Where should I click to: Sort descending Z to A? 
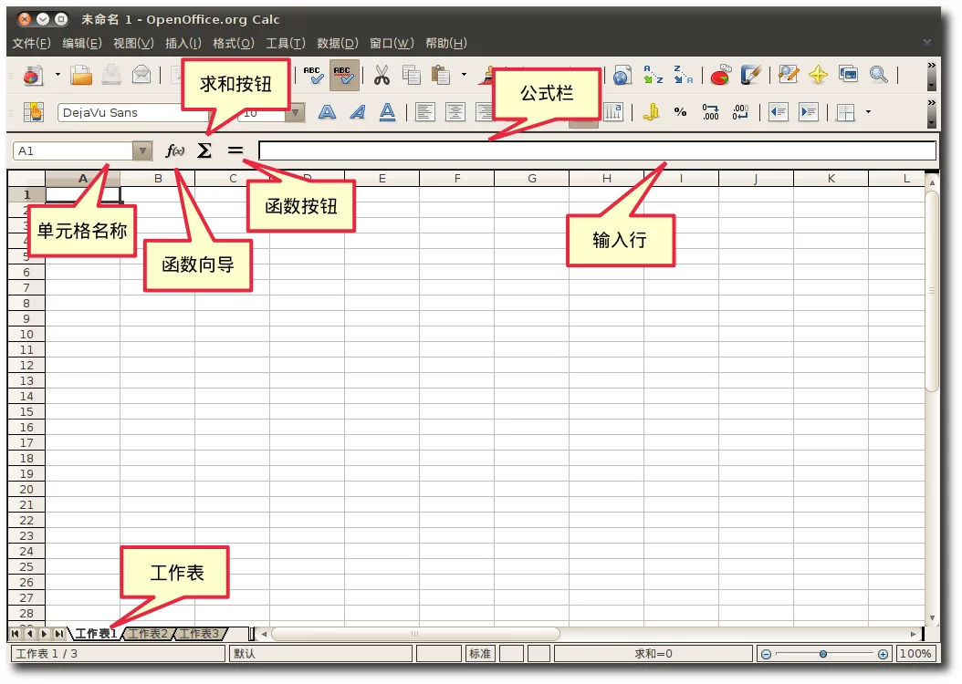[x=683, y=75]
